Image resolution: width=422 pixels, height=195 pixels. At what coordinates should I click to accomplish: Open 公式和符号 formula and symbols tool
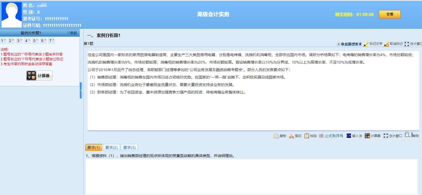click(331, 136)
